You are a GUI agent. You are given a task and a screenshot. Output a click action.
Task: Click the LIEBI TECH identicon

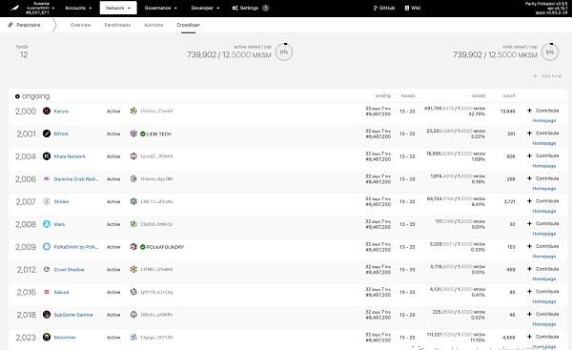click(x=133, y=134)
